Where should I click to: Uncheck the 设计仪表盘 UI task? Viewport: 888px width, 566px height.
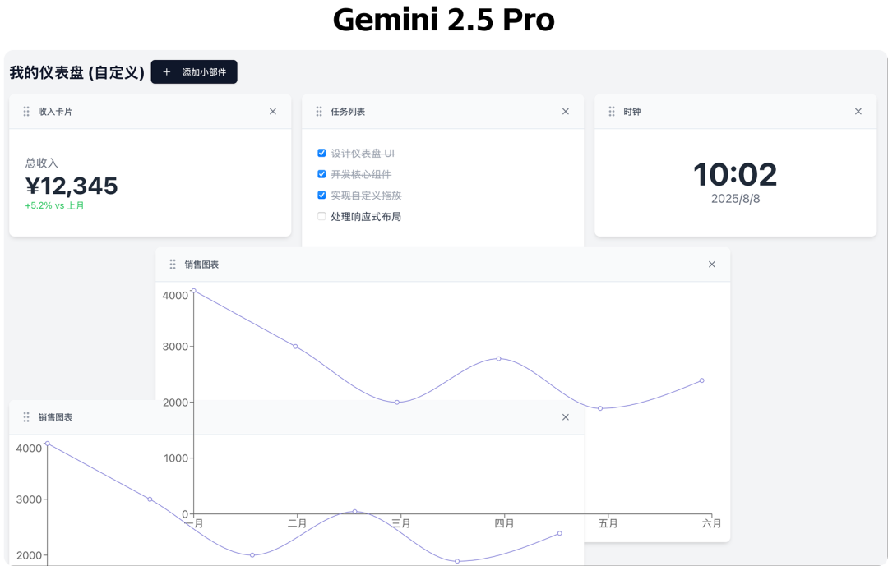tap(321, 153)
